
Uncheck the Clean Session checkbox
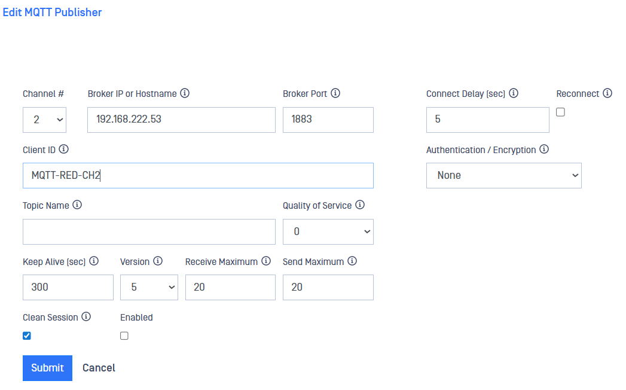pyautogui.click(x=27, y=336)
